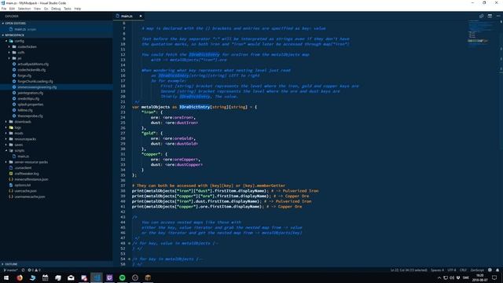503x283 pixels.
Task: Launch Firefox from the taskbar
Action: (20, 277)
